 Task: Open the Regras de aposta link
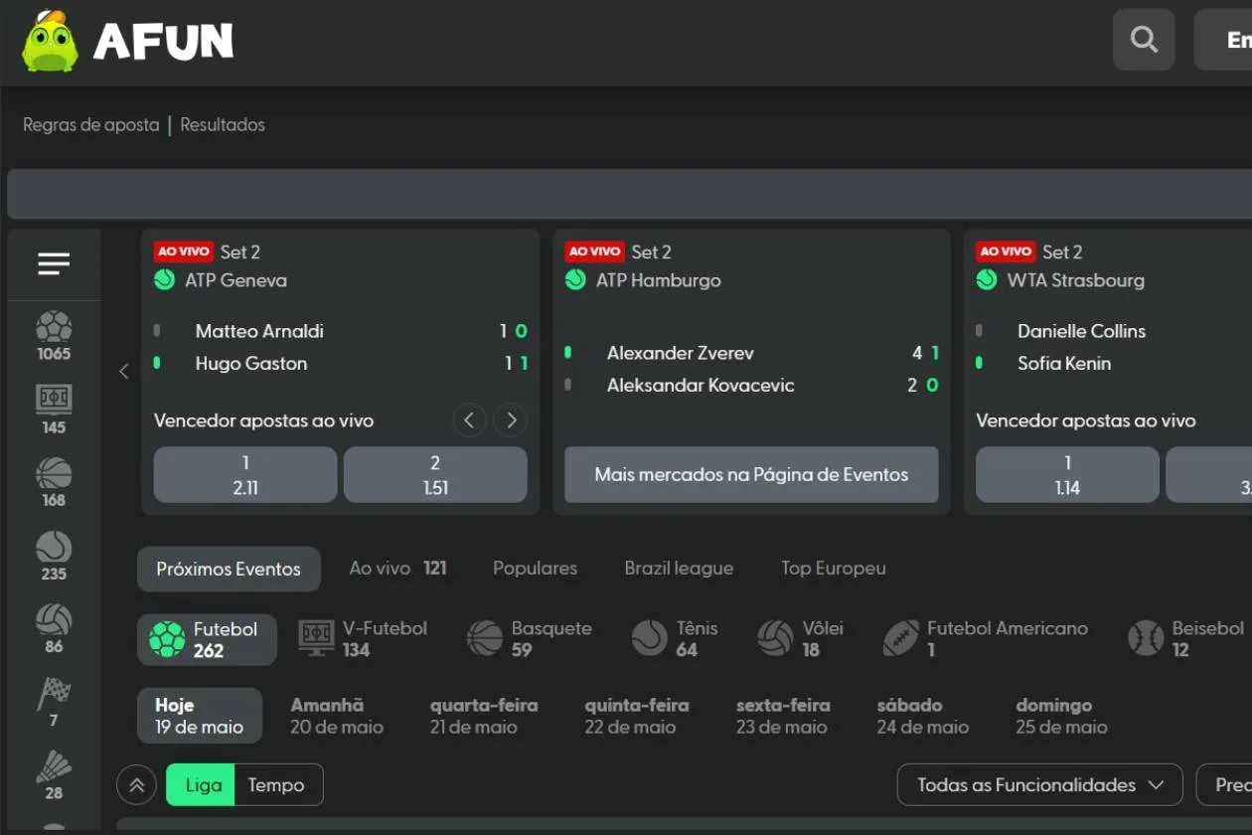(90, 125)
